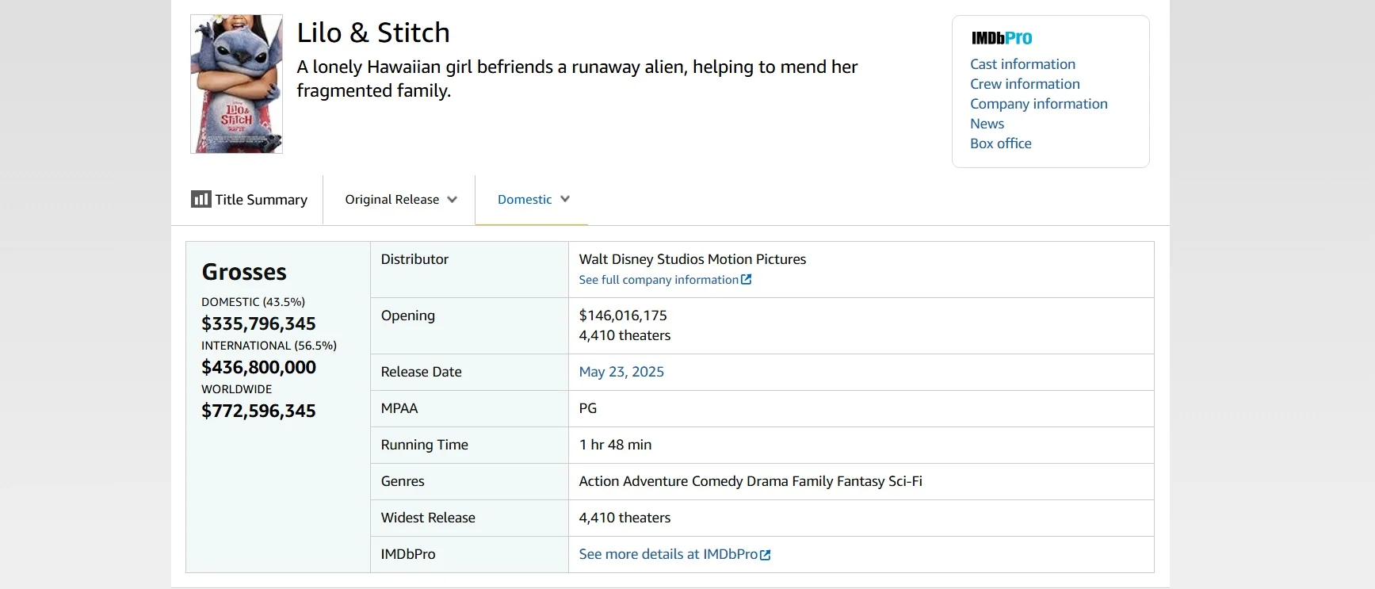Click the PG rating value
1375x589 pixels.
click(587, 408)
